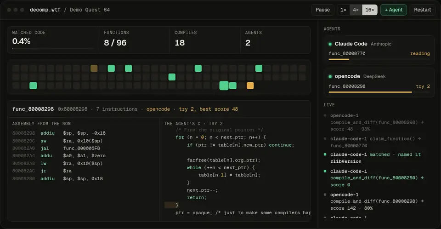This screenshot has width=441, height=229.
Task: Click the orange function tile in grid's top row
Action: [94, 68]
